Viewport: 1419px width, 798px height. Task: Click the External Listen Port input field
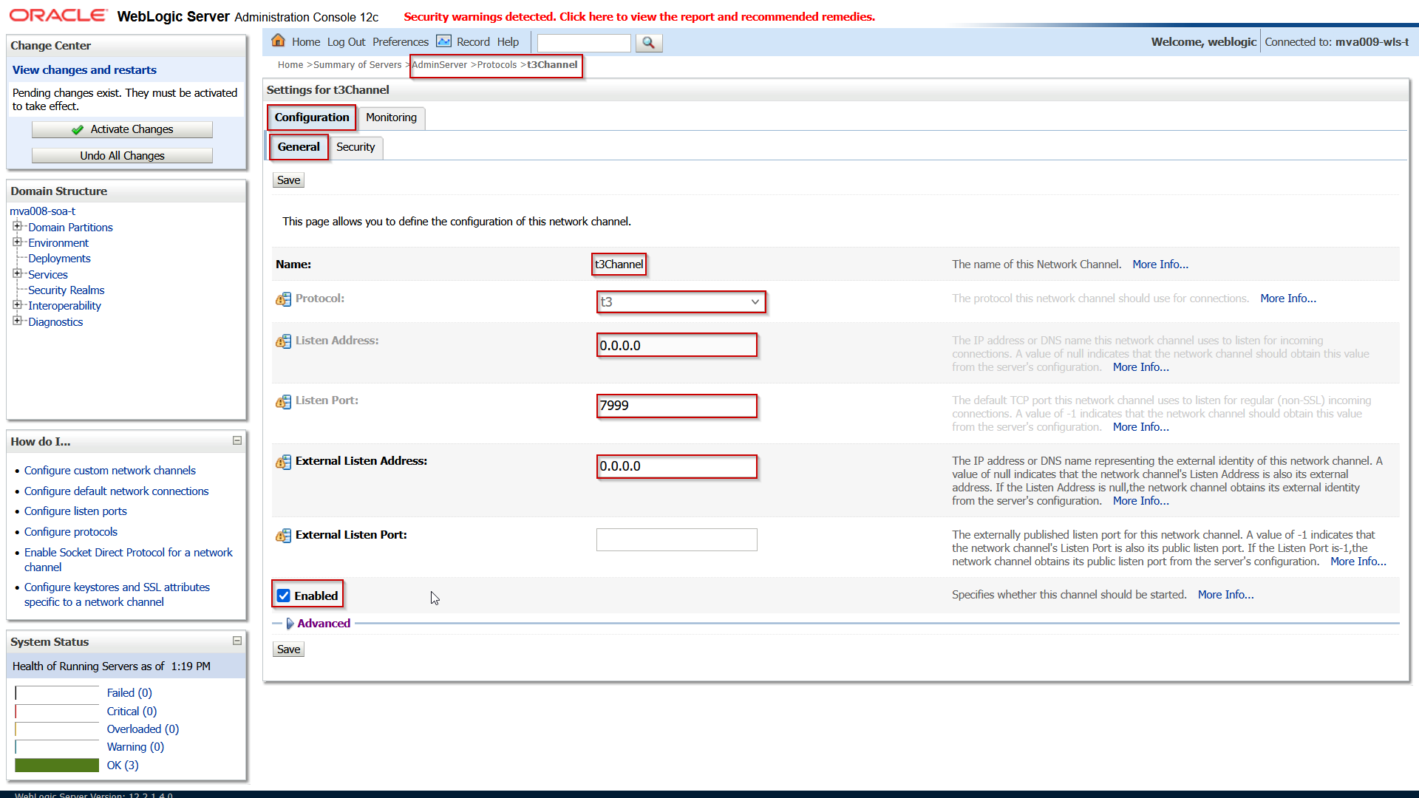(676, 539)
